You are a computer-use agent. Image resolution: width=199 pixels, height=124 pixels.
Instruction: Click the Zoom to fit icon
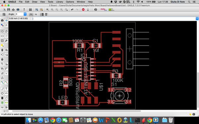tap(47, 10)
